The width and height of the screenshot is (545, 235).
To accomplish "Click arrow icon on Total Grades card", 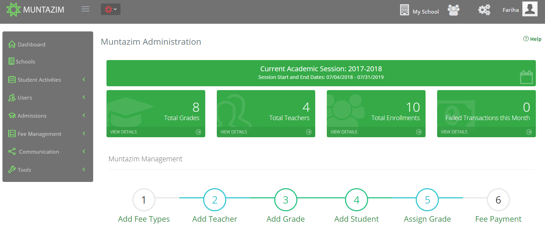I will [x=198, y=132].
